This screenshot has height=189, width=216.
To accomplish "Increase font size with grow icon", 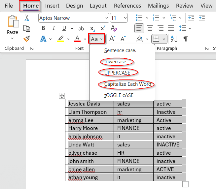I will click(x=112, y=39).
